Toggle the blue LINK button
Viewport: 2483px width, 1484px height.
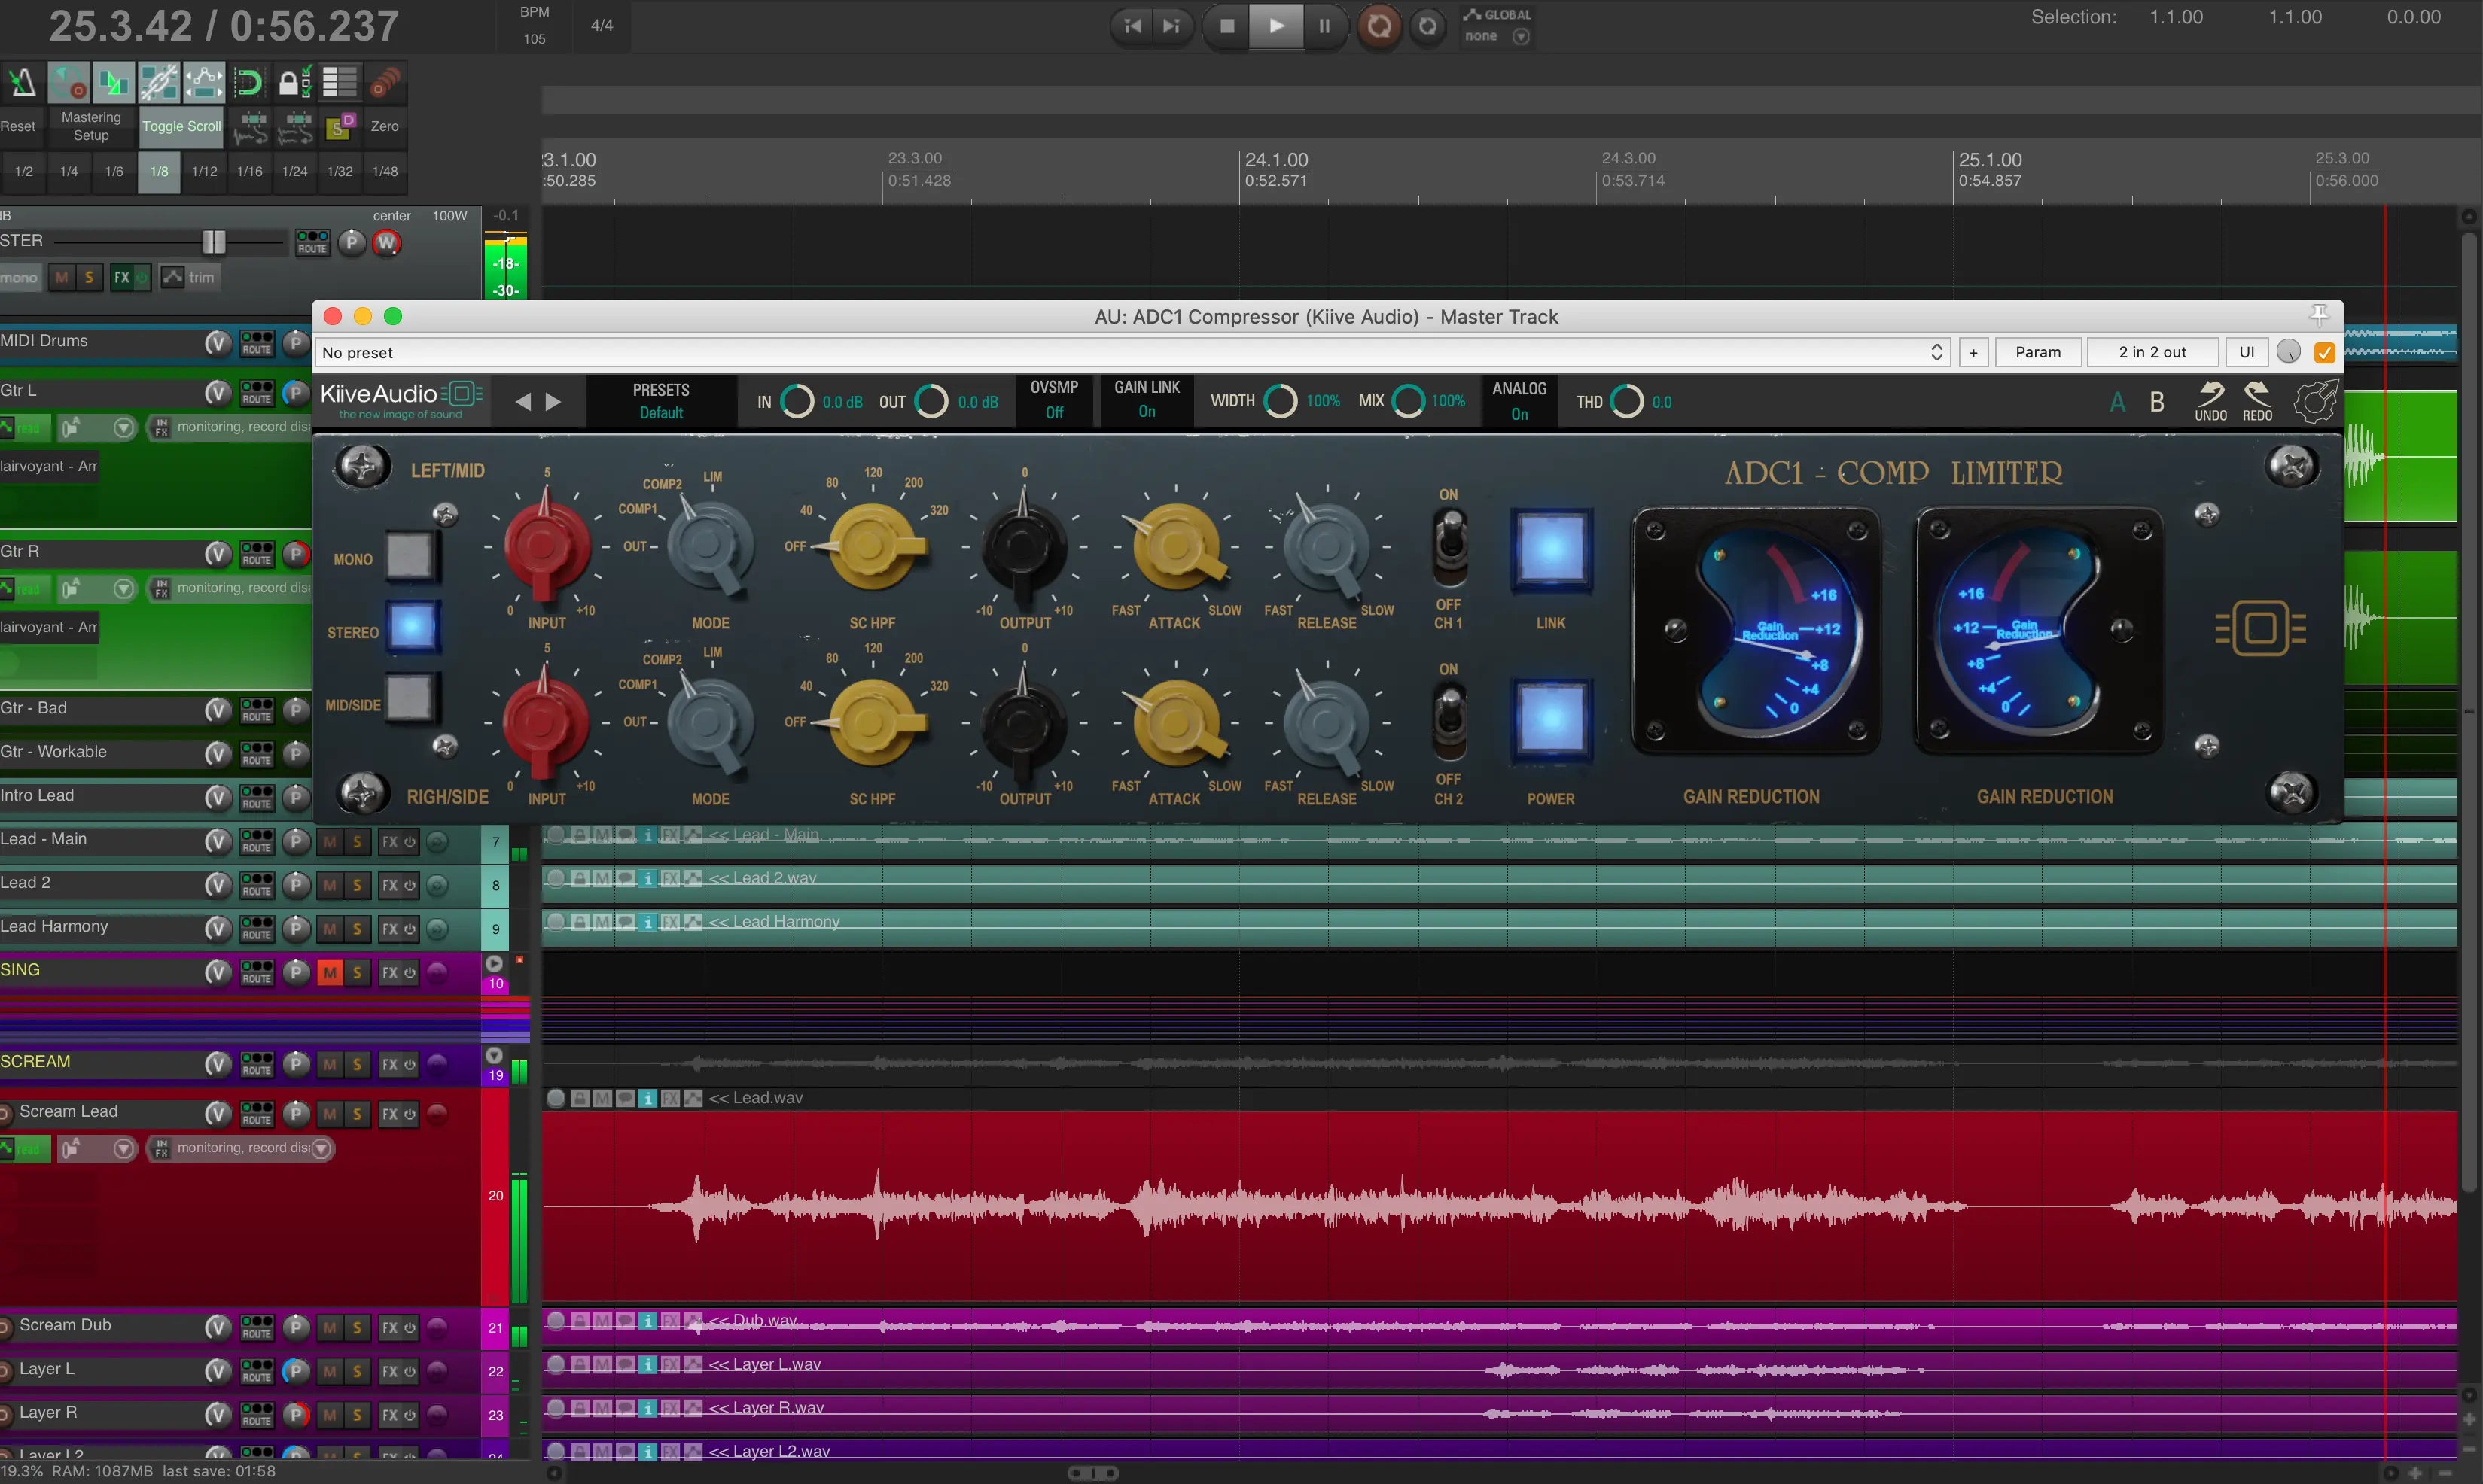click(1551, 549)
